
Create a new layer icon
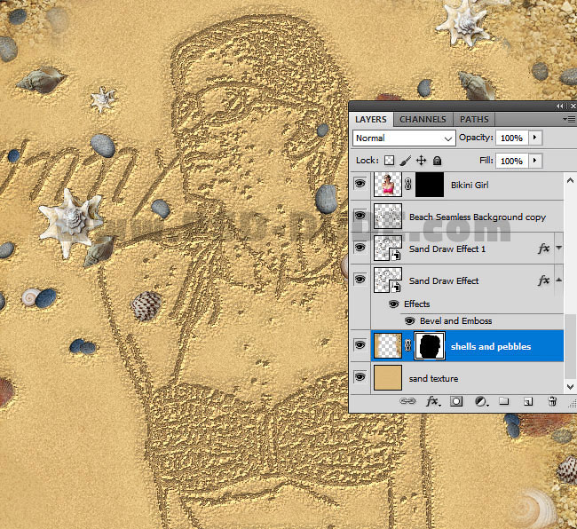pos(527,401)
